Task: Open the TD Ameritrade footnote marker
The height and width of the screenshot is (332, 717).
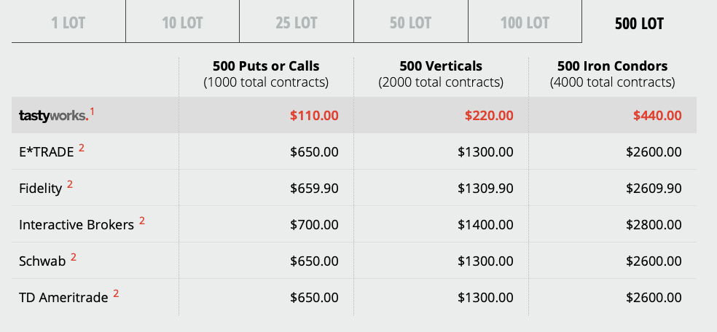Action: pos(116,293)
